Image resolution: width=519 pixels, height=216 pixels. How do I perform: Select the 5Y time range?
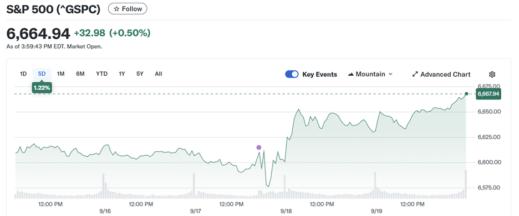(140, 74)
